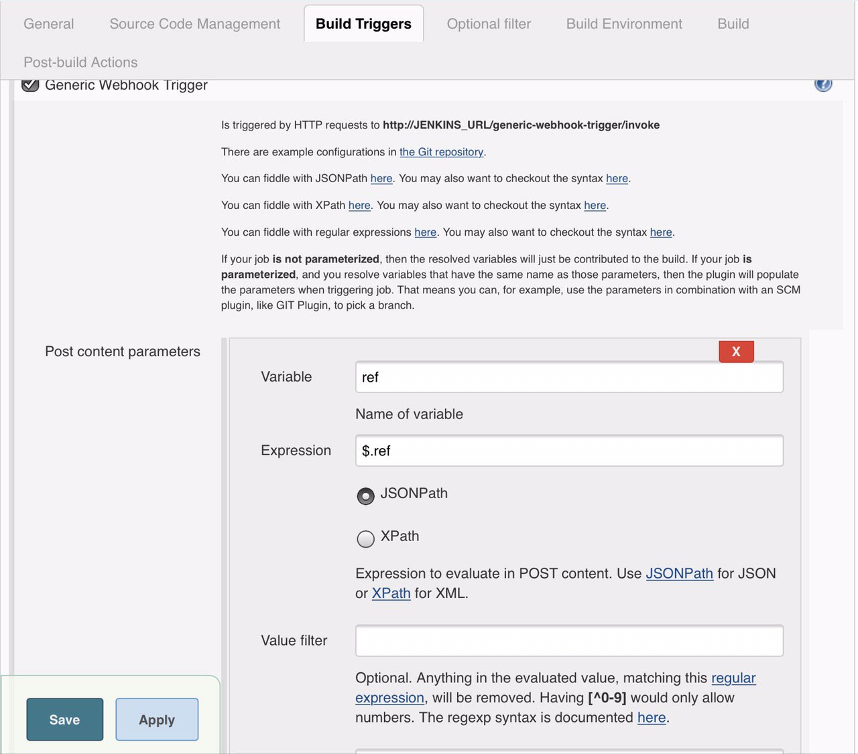Click the Apply button
858x754 pixels.
[157, 720]
